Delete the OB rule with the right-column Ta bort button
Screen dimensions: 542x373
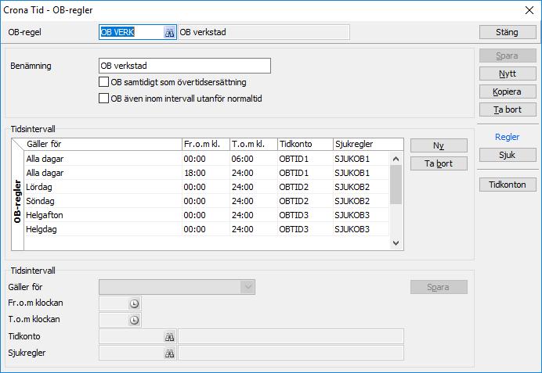tap(508, 109)
